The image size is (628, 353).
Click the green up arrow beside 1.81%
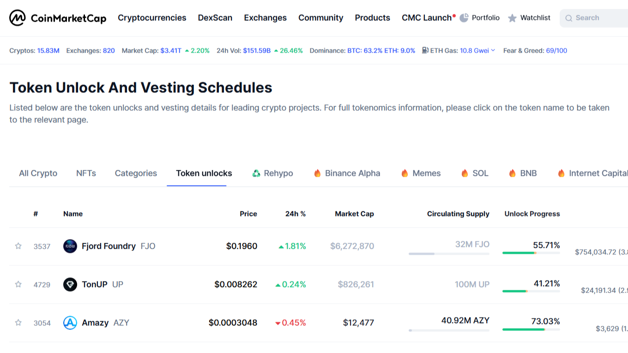(281, 247)
